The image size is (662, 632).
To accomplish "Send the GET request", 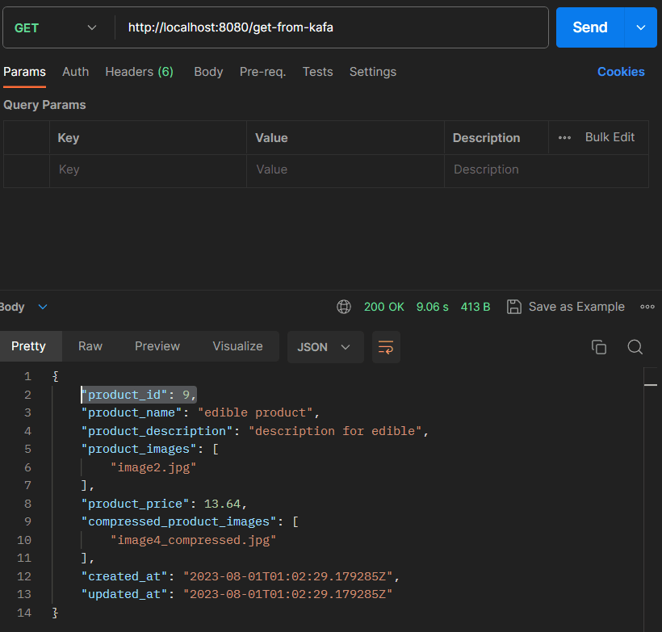I will pyautogui.click(x=590, y=27).
